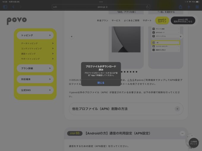Image resolution: width=202 pixels, height=151 pixels.
Task: Toggle the Safari sidebar icon
Action: click(x=5, y=7)
